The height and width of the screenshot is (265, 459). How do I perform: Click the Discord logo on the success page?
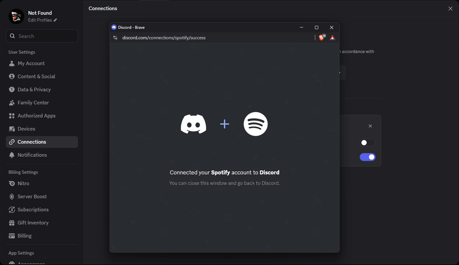(193, 124)
